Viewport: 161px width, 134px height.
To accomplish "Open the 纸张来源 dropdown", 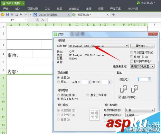I will pos(142,67).
